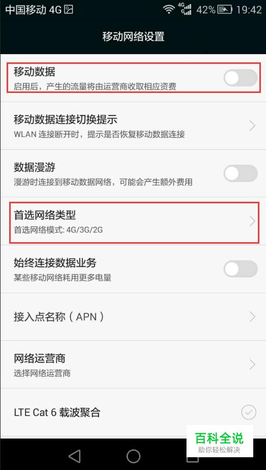Tap the 百科全说 watermark logo
Viewport: 266px width, 470px height.
[x=220, y=441]
